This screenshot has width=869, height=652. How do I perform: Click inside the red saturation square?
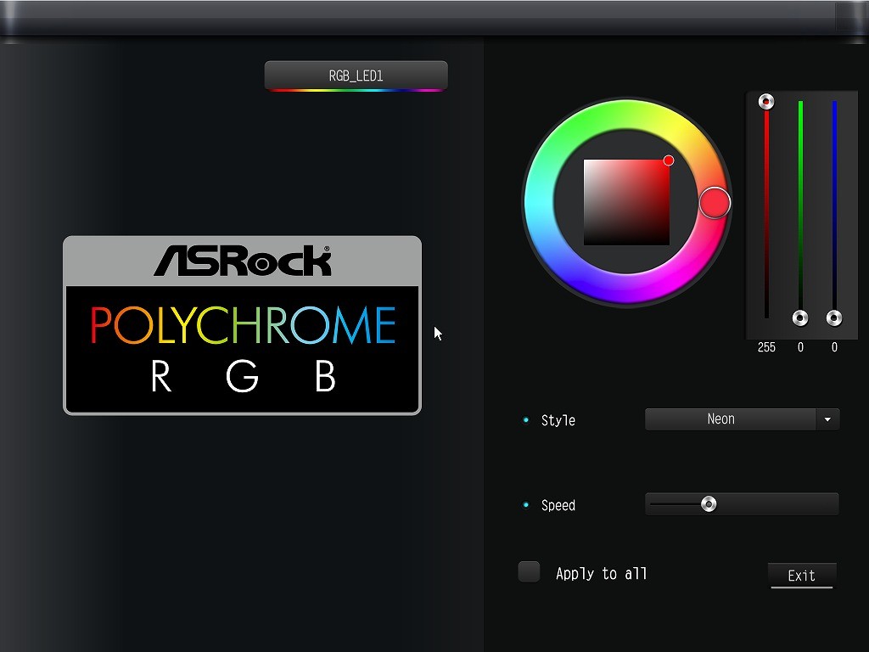(x=626, y=202)
